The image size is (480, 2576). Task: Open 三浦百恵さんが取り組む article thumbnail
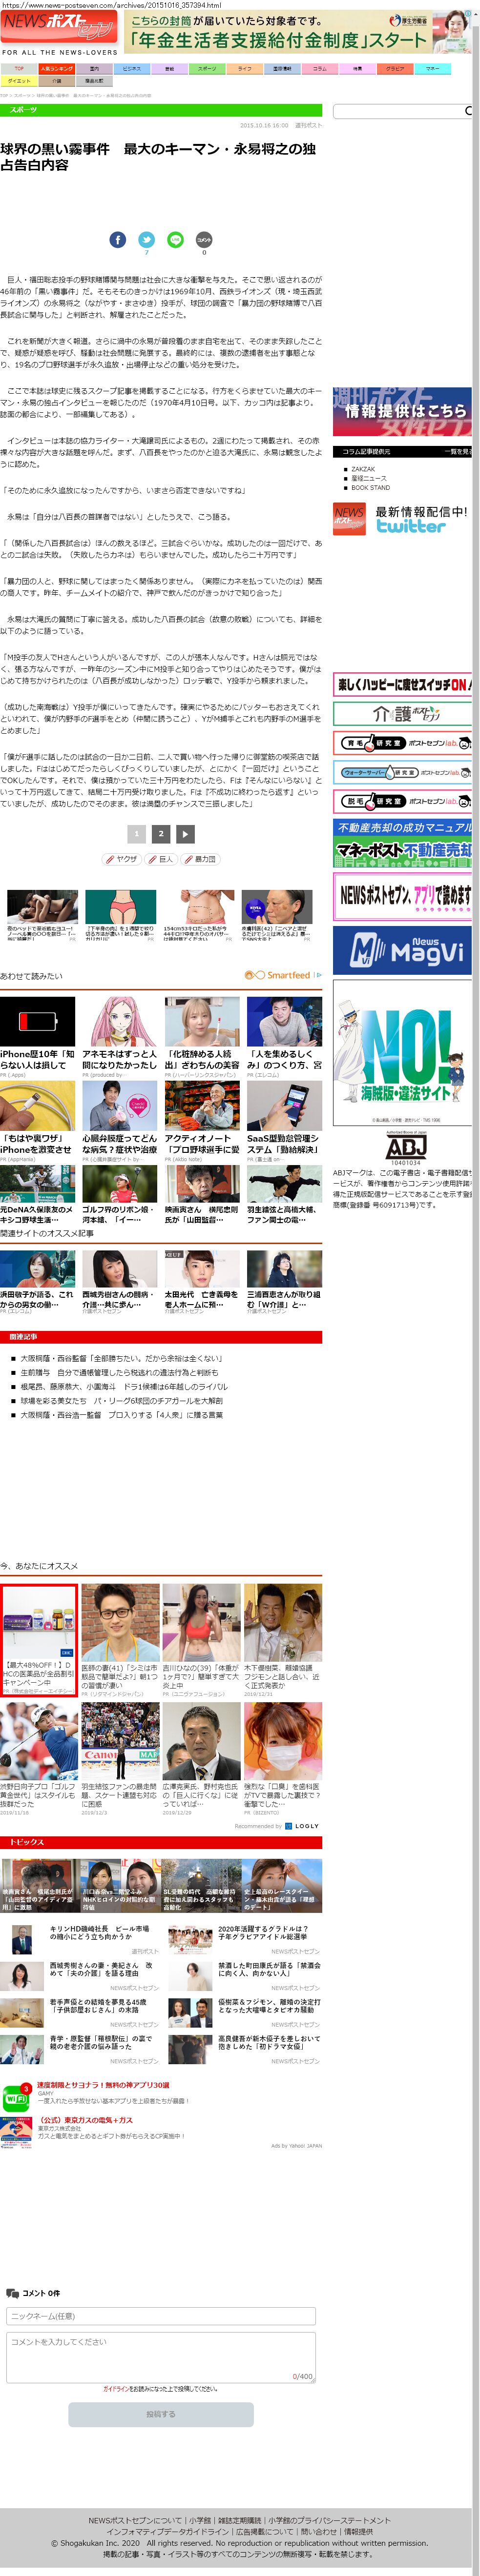(x=285, y=1268)
